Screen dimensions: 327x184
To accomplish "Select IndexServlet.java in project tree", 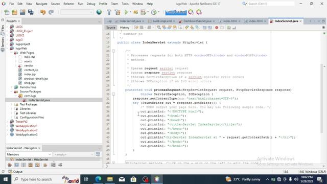I will click(39, 100).
